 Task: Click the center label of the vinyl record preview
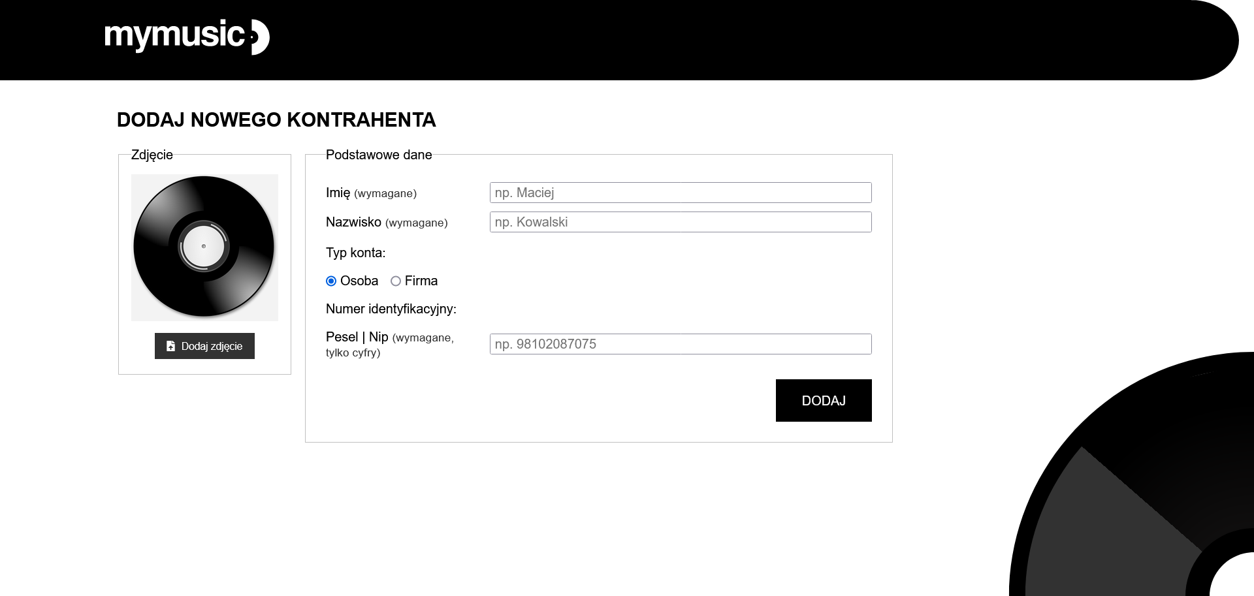click(x=204, y=247)
